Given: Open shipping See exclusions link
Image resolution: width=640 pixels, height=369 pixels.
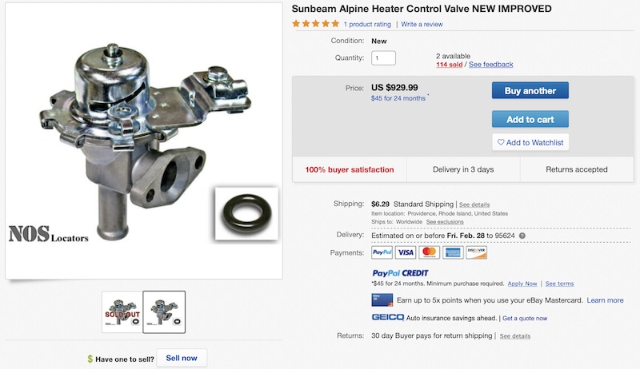Looking at the screenshot, I should (x=445, y=222).
